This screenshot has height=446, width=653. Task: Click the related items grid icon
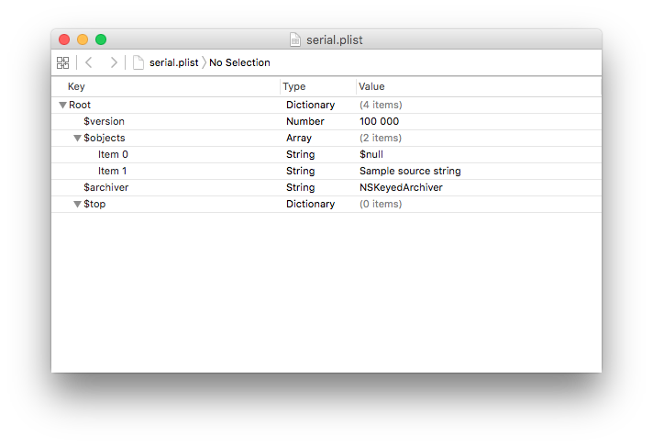(x=62, y=62)
